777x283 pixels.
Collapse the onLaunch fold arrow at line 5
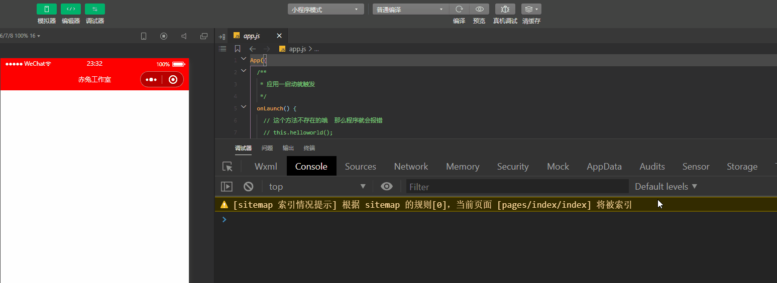(x=244, y=107)
